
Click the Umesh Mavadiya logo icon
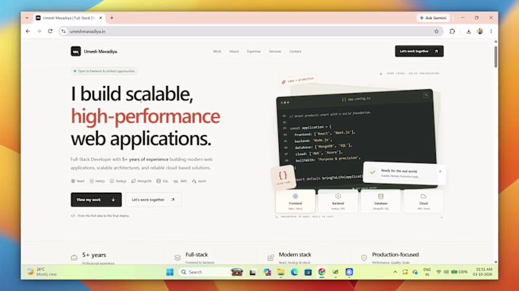(x=76, y=51)
